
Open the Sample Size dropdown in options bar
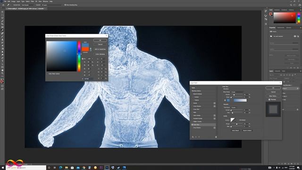(x=28, y=5)
